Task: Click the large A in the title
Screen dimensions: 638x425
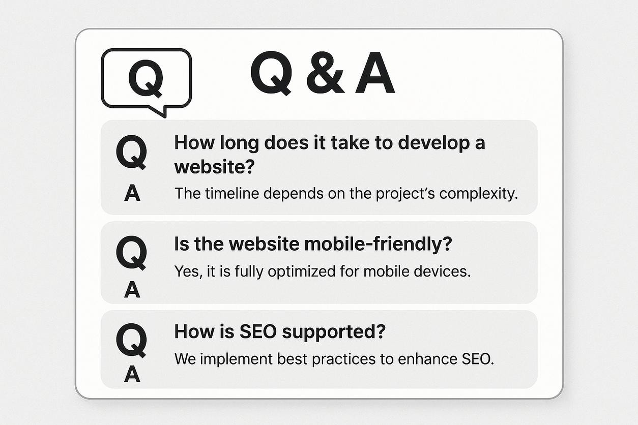Action: [374, 75]
